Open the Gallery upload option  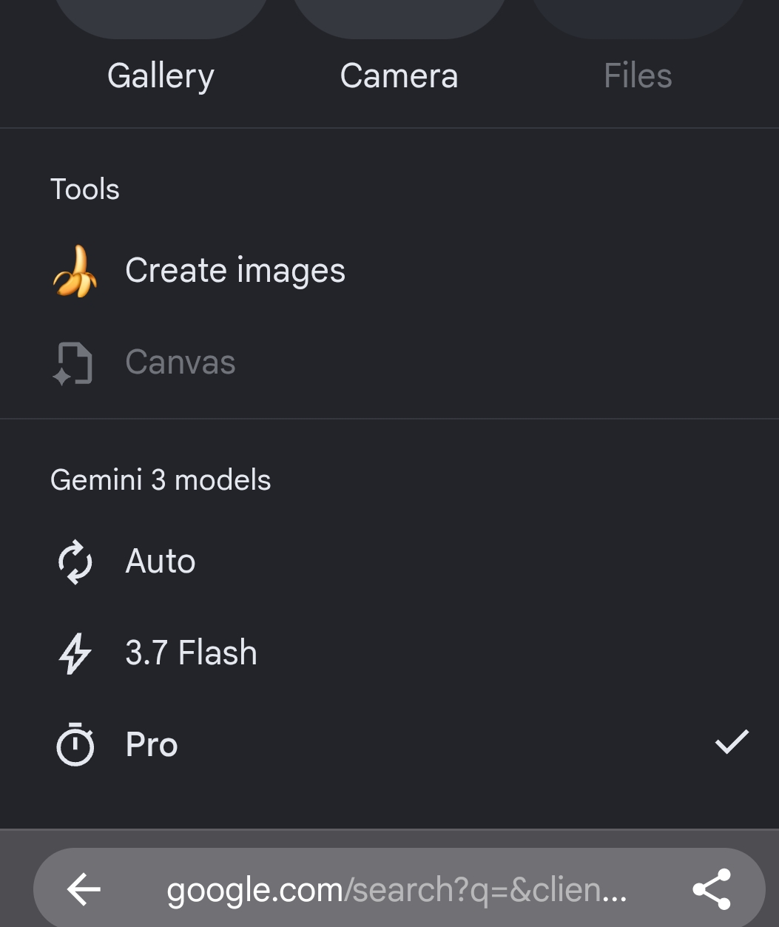161,76
